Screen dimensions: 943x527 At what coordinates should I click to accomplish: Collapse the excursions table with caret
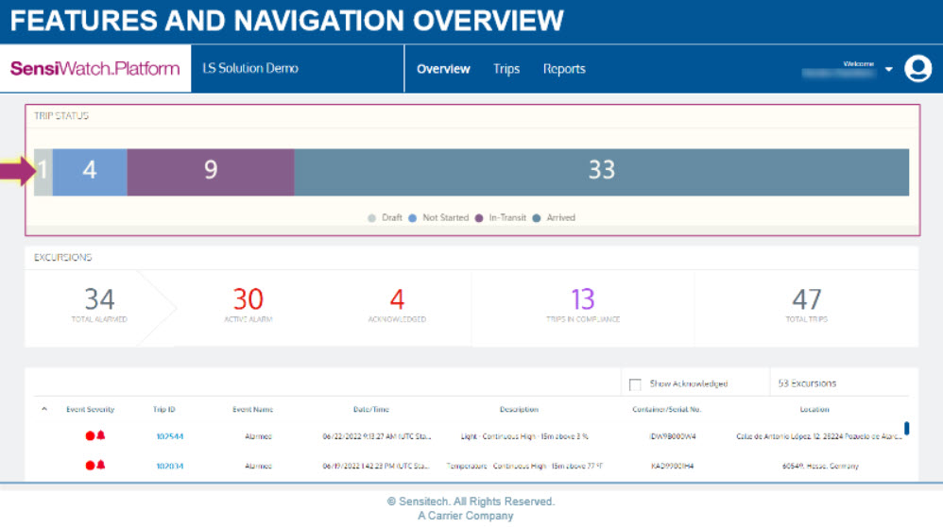pyautogui.click(x=43, y=410)
